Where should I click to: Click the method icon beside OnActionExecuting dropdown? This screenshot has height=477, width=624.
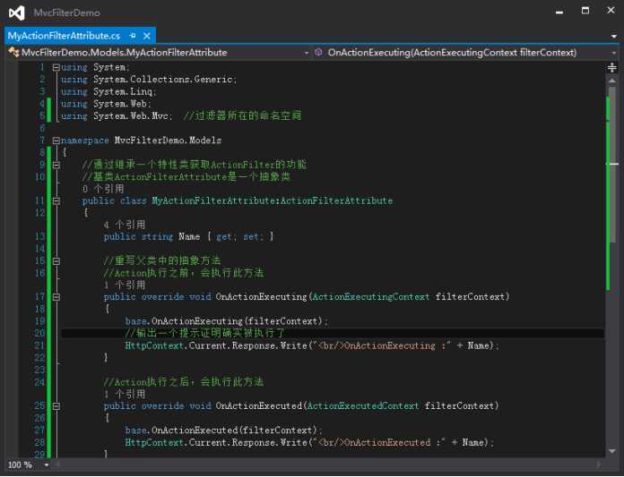(318, 53)
